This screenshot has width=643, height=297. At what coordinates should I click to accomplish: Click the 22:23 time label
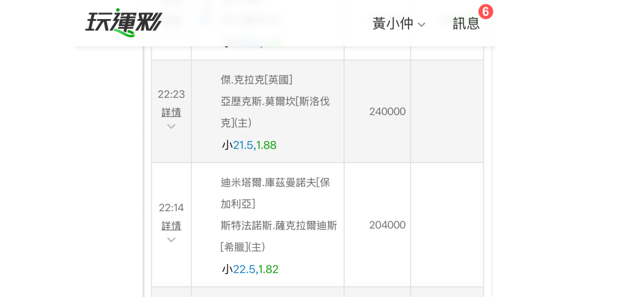pos(171,94)
